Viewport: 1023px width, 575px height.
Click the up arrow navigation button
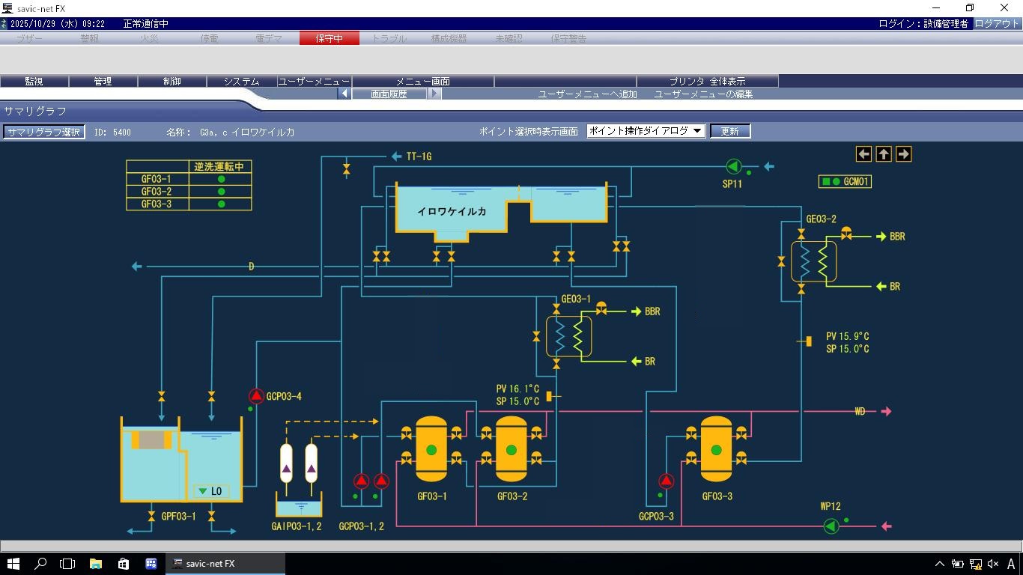884,154
